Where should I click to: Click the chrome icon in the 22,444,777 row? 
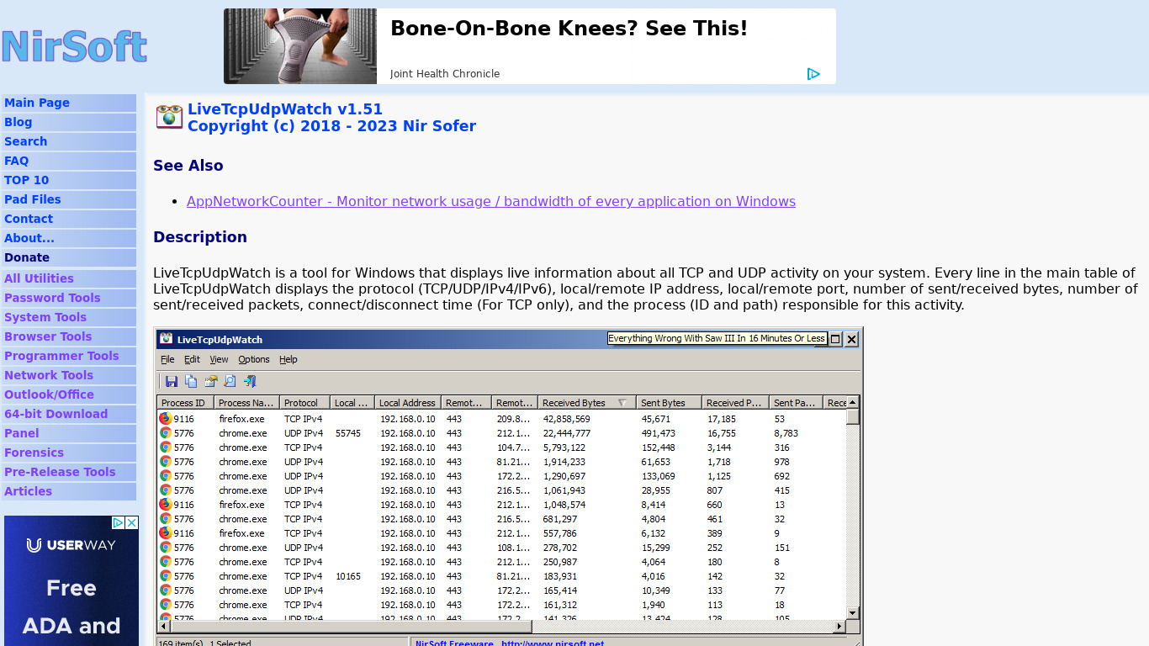(165, 432)
